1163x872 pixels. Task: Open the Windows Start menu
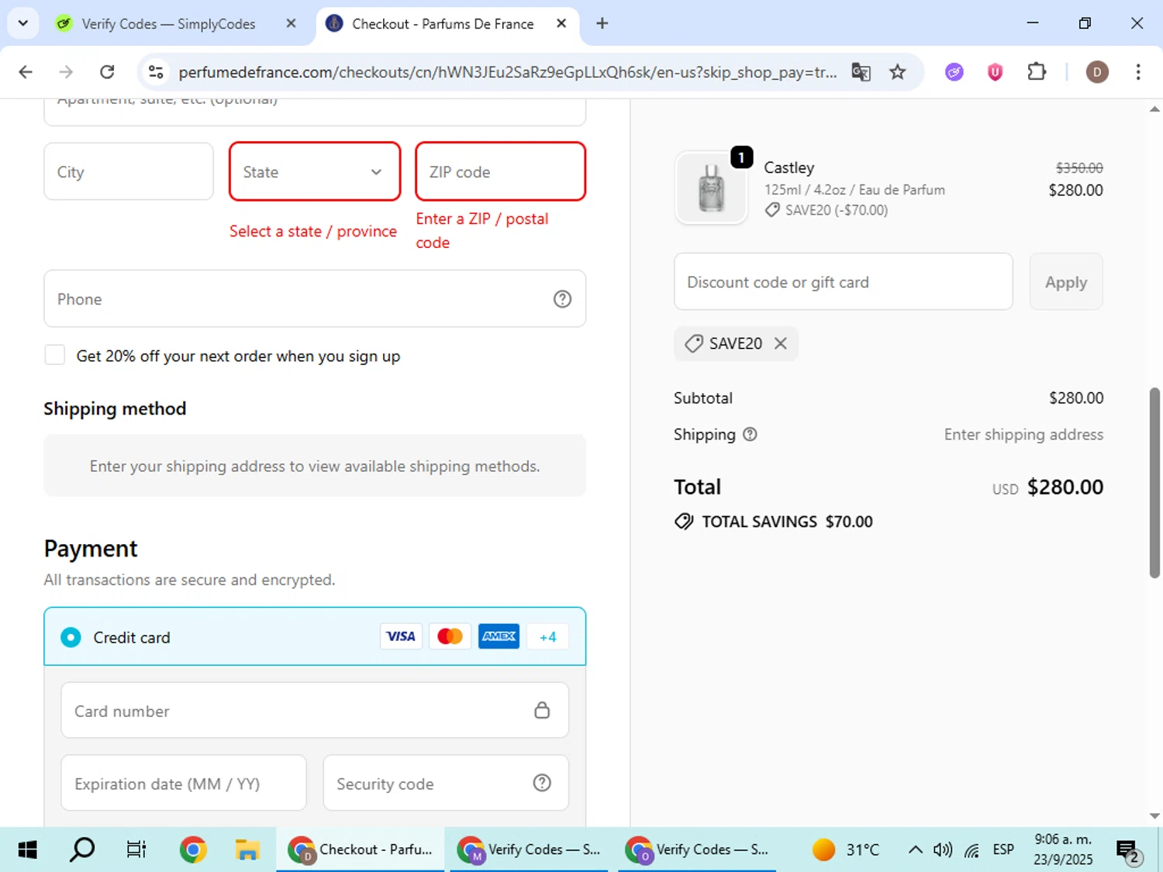pos(27,850)
